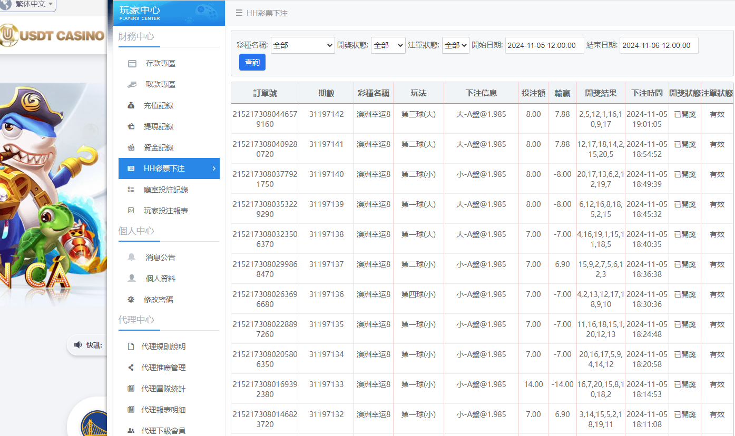Viewport: 735px width, 436px height.
Task: Select the 資金記錄 funds icon
Action: pos(131,147)
